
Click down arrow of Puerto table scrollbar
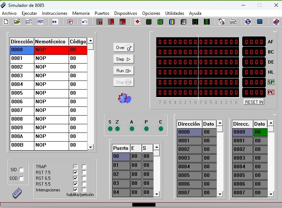tap(157, 194)
